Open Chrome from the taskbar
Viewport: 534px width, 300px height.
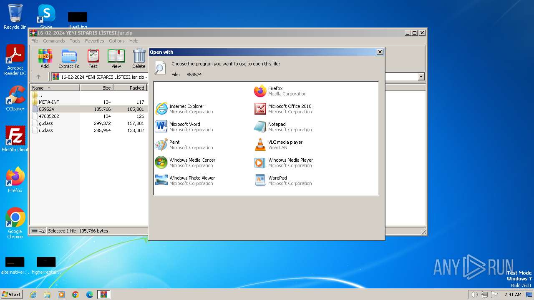(76, 295)
